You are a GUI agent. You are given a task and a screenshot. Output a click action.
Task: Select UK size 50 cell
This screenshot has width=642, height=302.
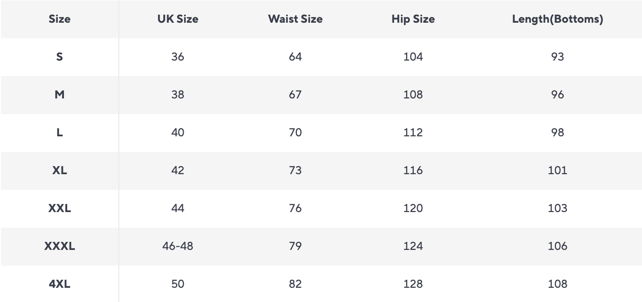coord(178,284)
